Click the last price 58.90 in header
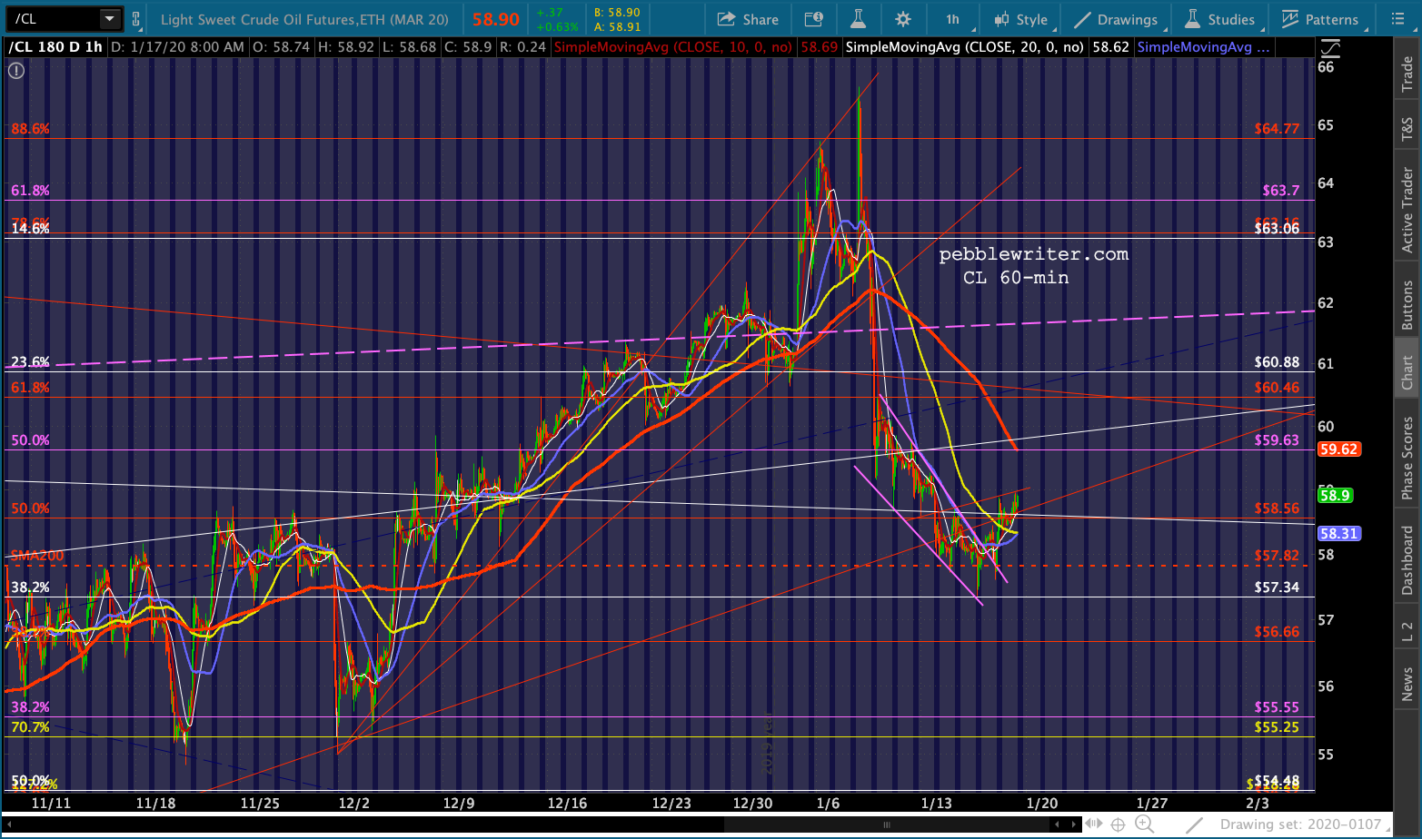This screenshot has width=1422, height=839. (496, 19)
